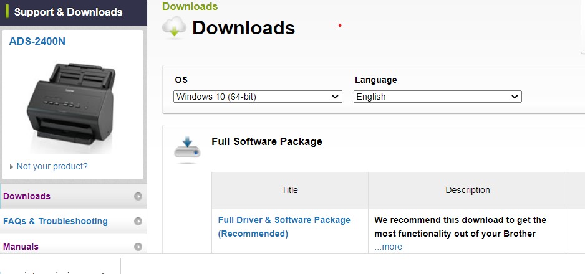Click the arrow icon beside Manuals

pos(138,247)
